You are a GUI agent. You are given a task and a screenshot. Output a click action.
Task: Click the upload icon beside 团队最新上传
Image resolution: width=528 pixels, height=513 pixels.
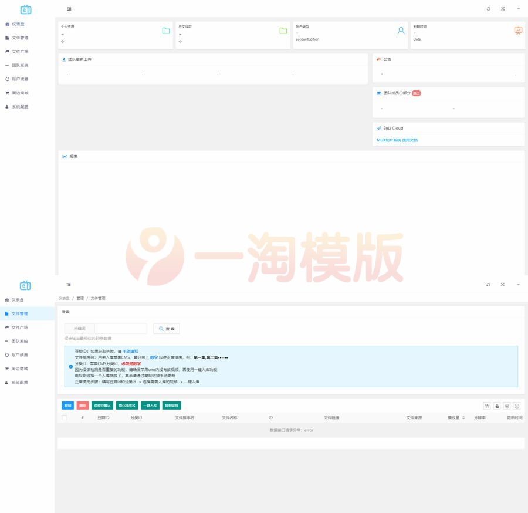click(x=64, y=60)
